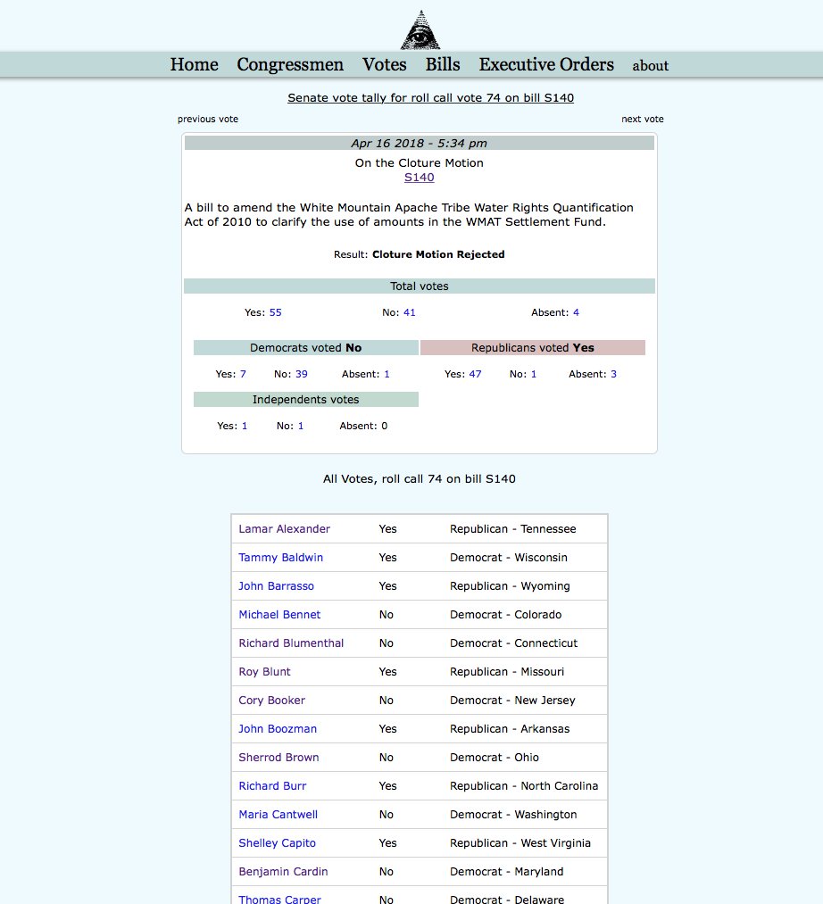Click 'Republican - Wyoming' cell
This screenshot has height=904, width=823.
510,586
